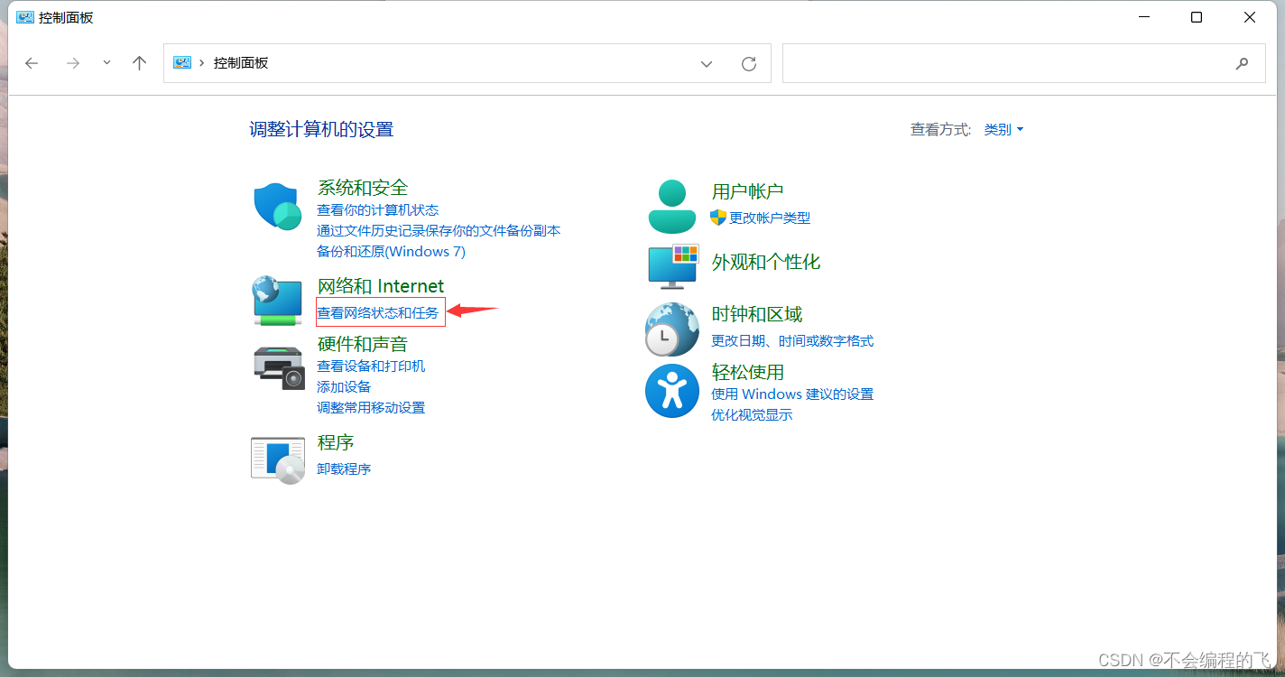The width and height of the screenshot is (1285, 677).
Task: Click the User Accounts (用户帐户) icon
Action: pos(671,205)
